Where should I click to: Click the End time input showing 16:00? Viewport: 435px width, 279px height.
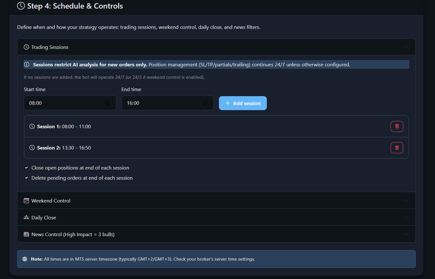point(168,103)
